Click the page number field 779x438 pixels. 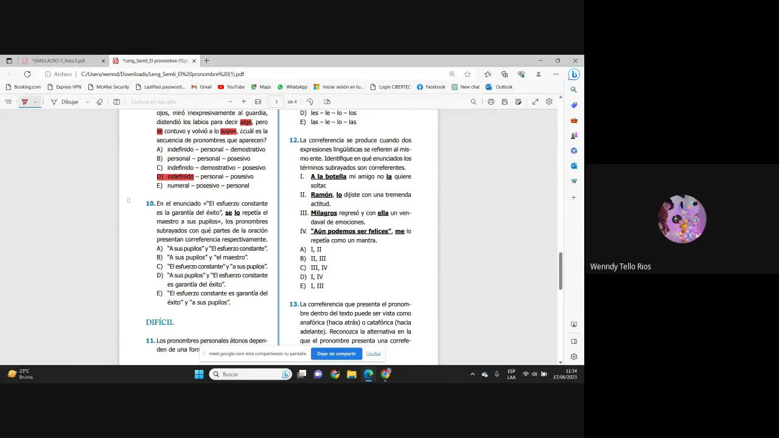tap(276, 102)
